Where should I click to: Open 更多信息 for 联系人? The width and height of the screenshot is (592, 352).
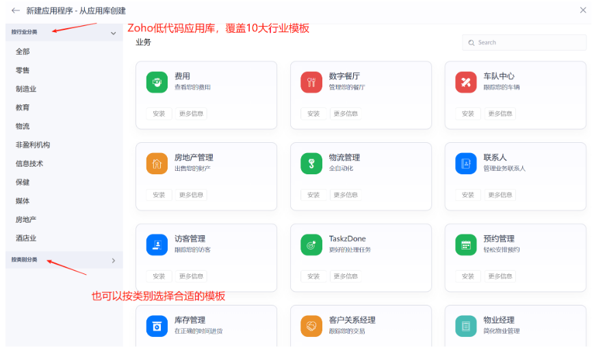[x=500, y=195]
